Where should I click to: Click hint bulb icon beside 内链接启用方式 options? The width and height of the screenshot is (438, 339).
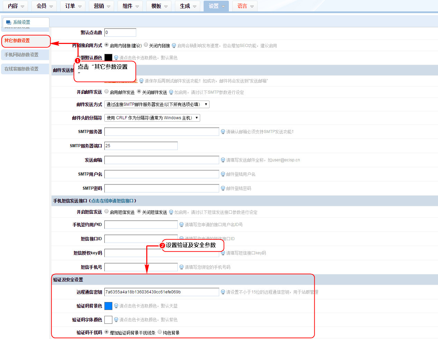[x=174, y=46]
